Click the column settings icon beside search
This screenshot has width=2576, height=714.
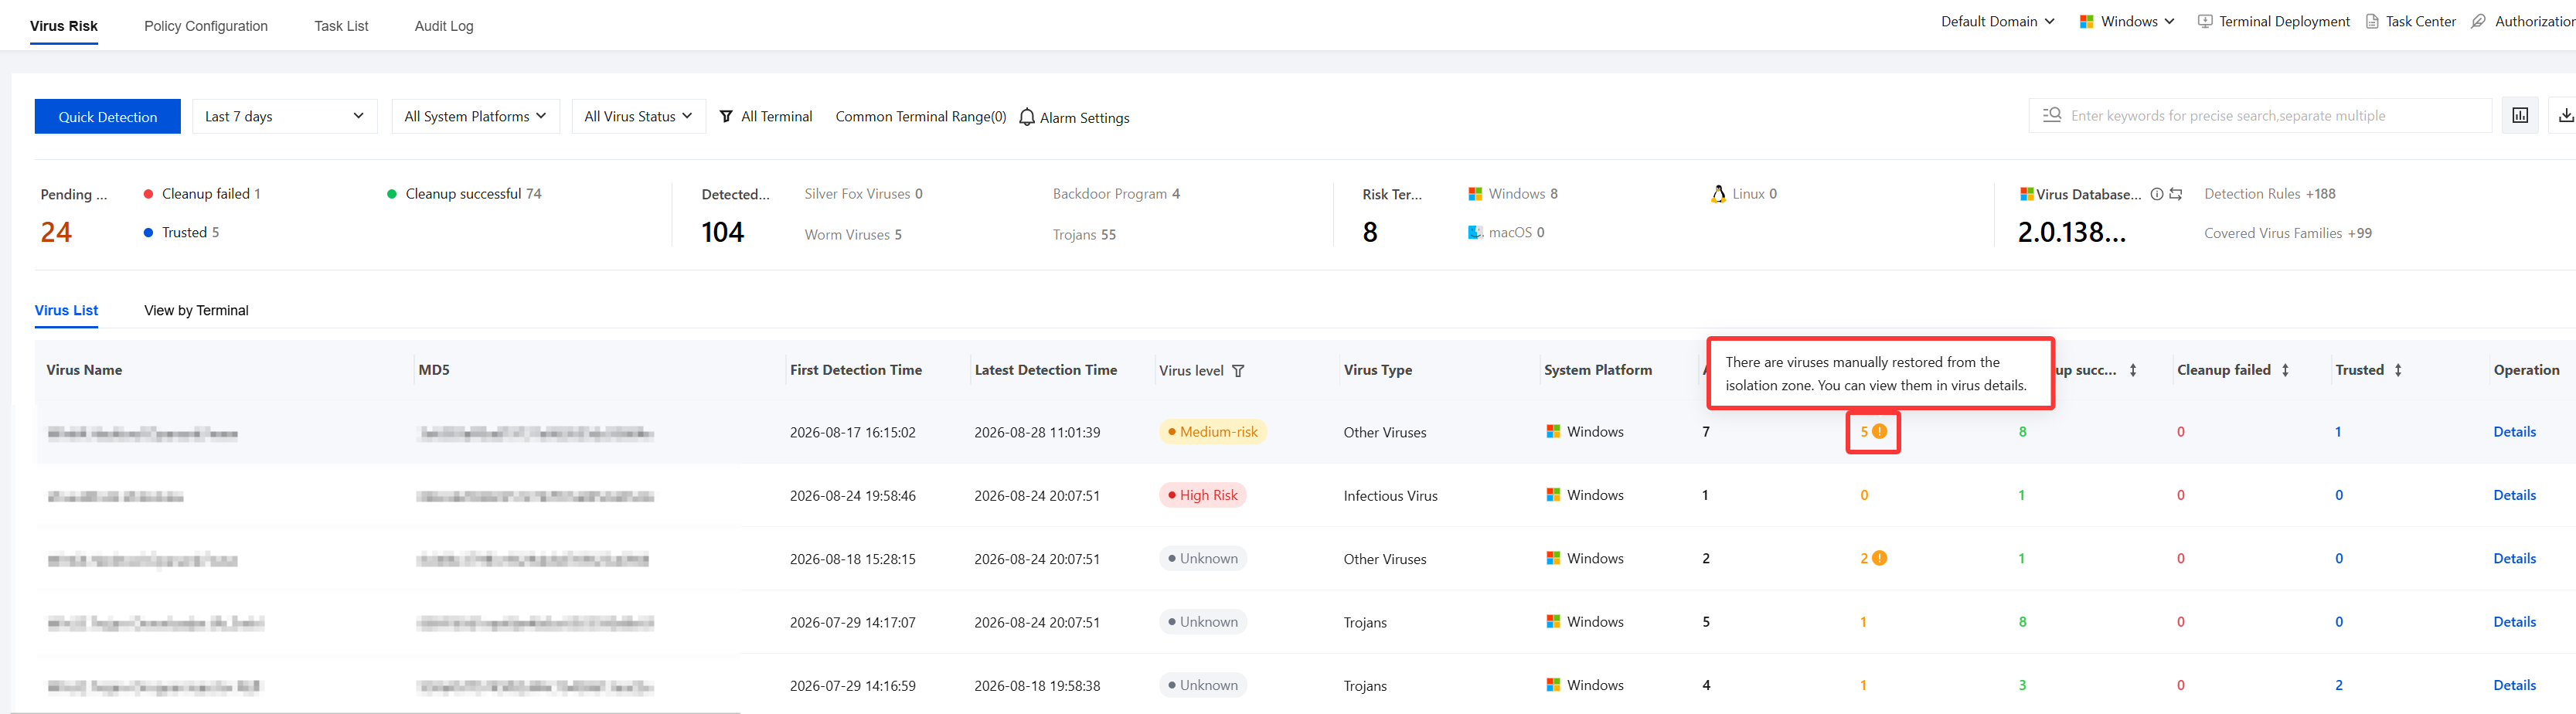pos(2520,116)
